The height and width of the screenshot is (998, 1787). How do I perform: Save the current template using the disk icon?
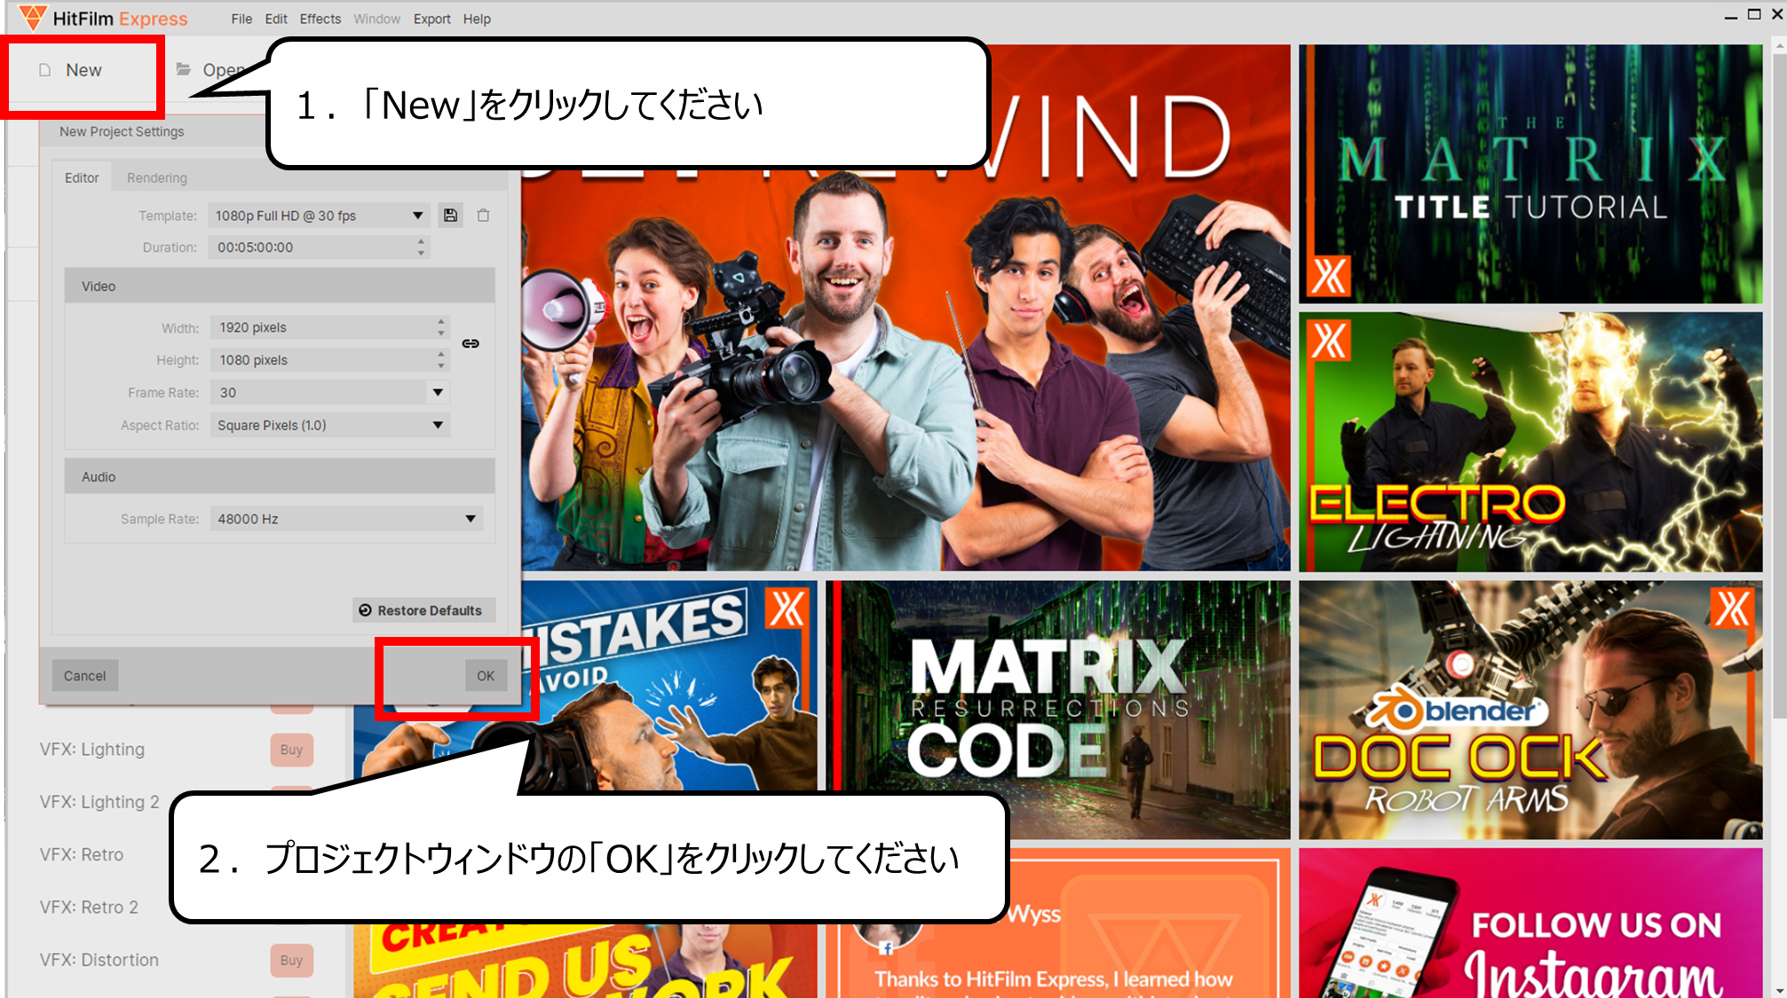(x=451, y=216)
